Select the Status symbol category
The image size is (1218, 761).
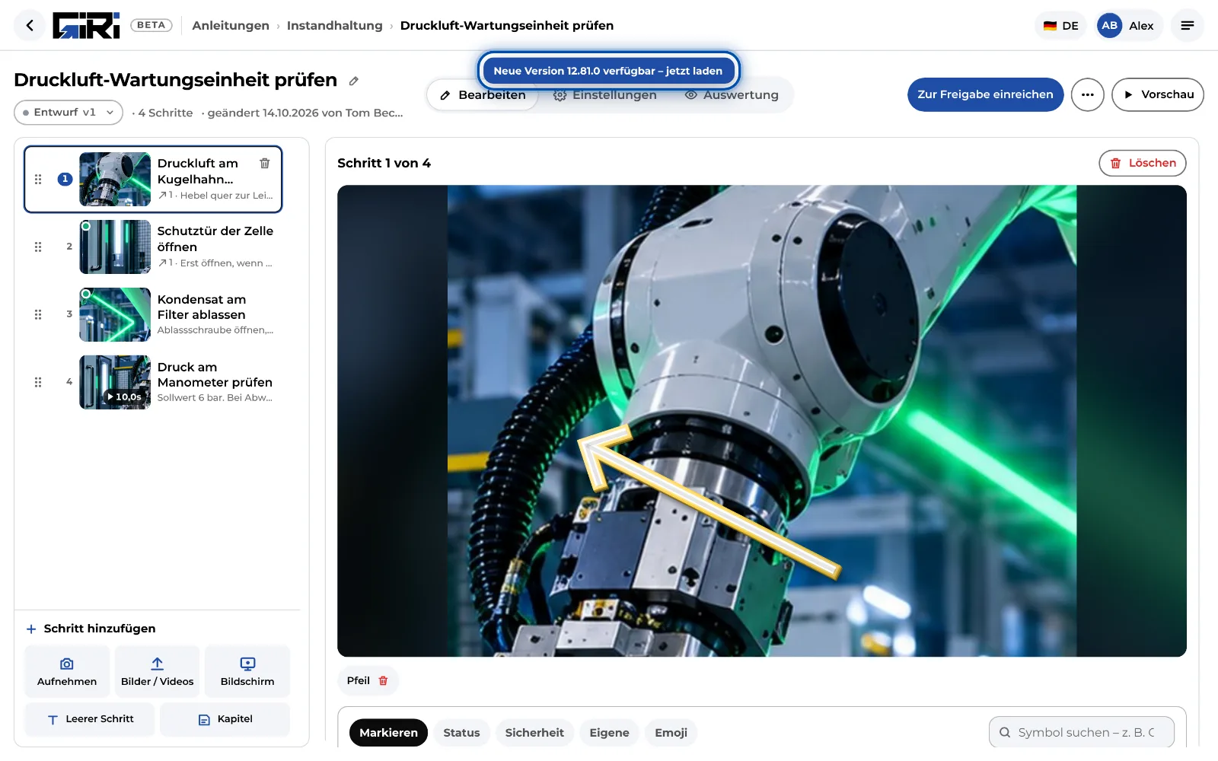(x=461, y=733)
